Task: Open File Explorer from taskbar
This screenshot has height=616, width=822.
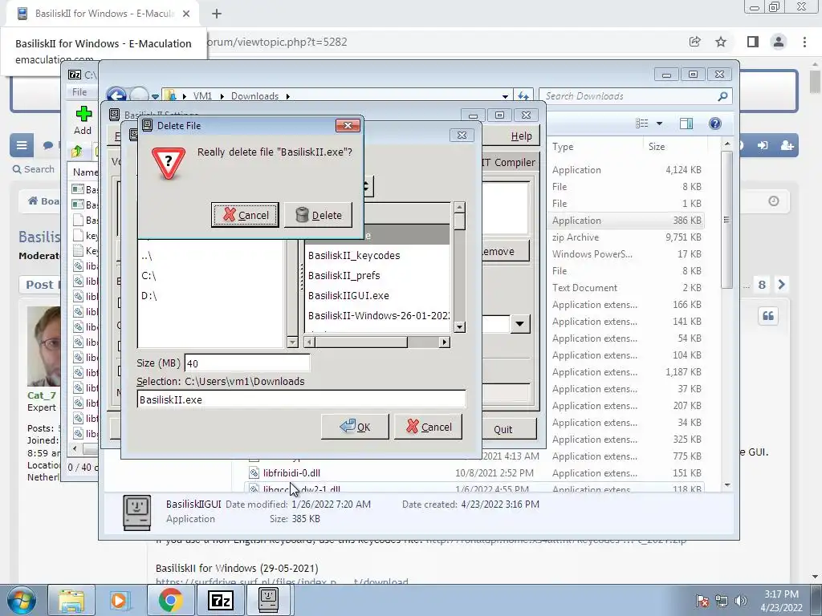Action: click(71, 600)
